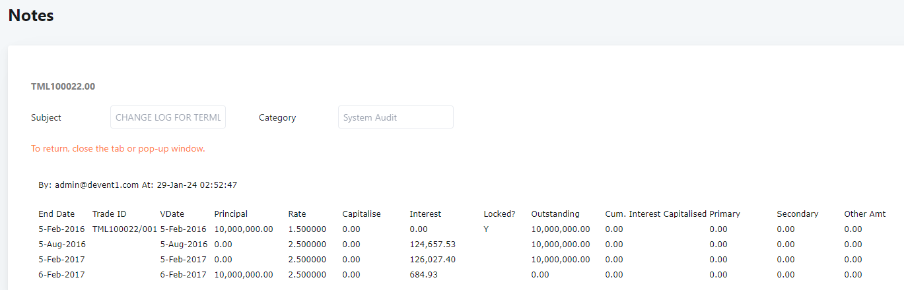Click the admin@devent1.com author line
Viewport: 904px width, 290px height.
[138, 185]
